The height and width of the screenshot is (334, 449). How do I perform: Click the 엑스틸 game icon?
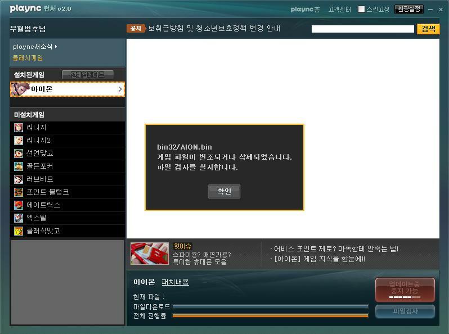[x=19, y=218]
